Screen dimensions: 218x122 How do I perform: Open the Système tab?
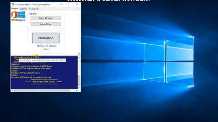24,9
